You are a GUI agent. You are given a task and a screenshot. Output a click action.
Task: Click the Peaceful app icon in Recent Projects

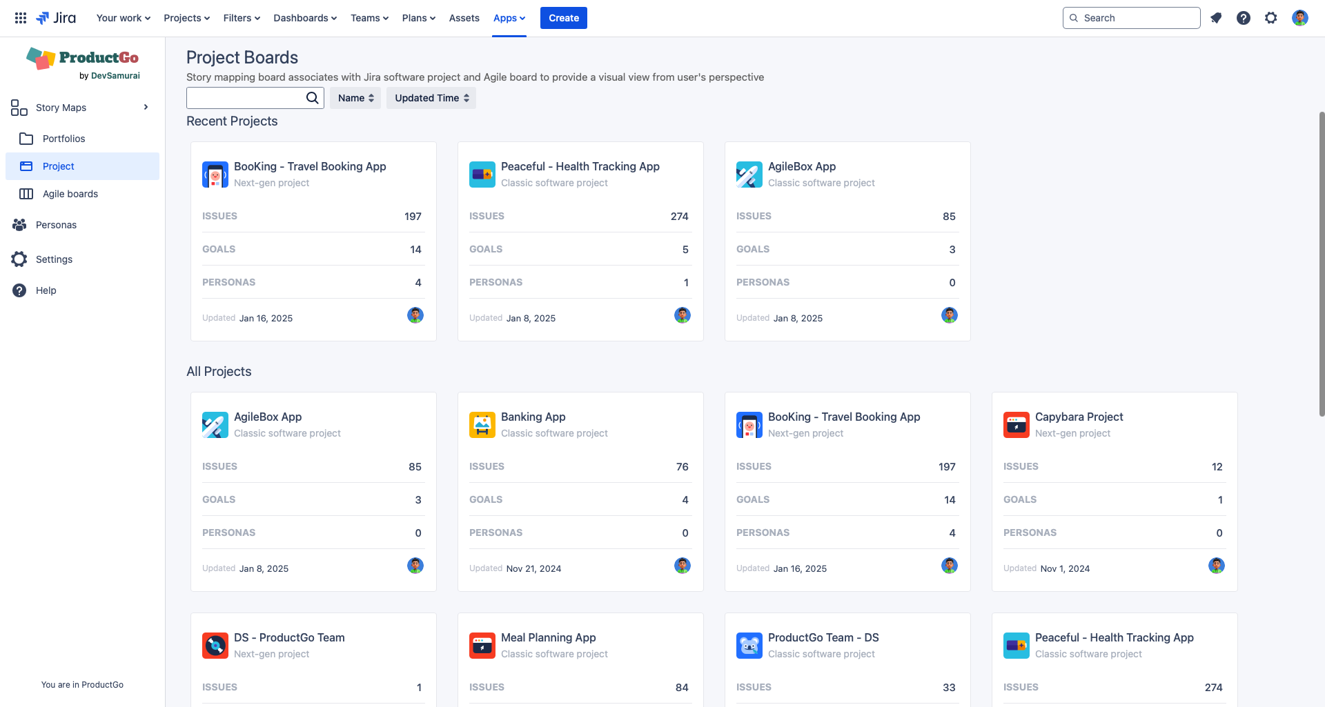coord(482,175)
